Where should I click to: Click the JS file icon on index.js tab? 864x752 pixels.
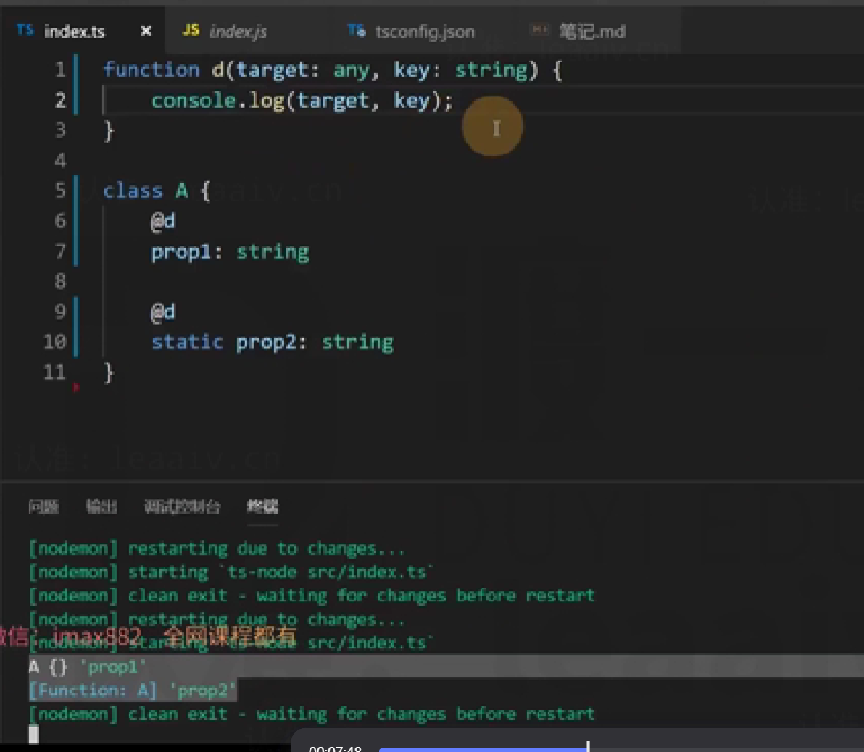point(191,30)
